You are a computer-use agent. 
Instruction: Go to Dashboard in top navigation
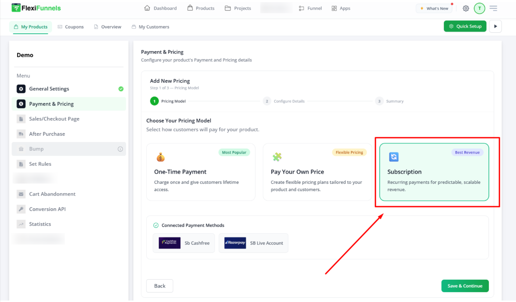coord(160,8)
